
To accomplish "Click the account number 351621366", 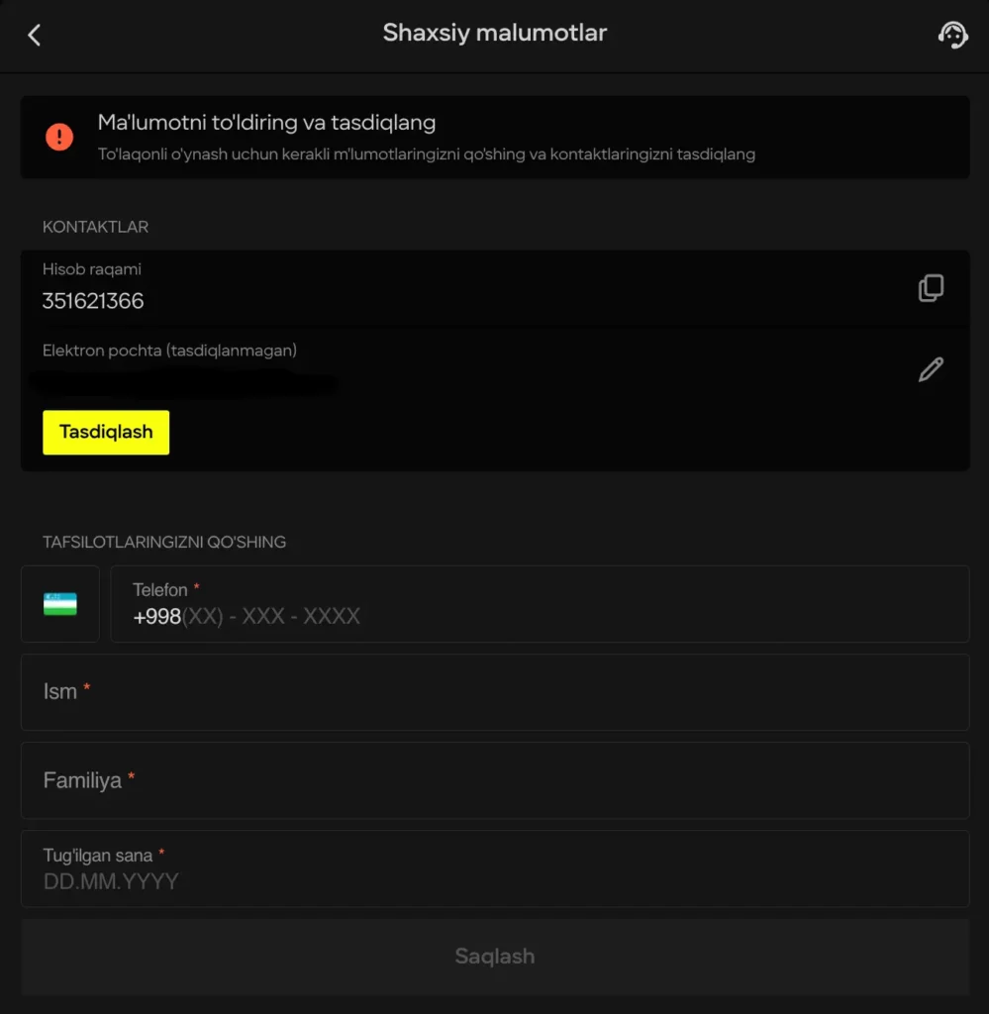I will pyautogui.click(x=93, y=301).
